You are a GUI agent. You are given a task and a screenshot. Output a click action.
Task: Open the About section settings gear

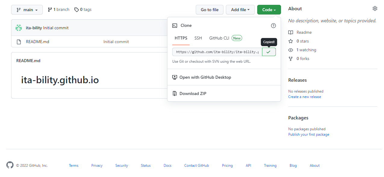pyautogui.click(x=375, y=8)
